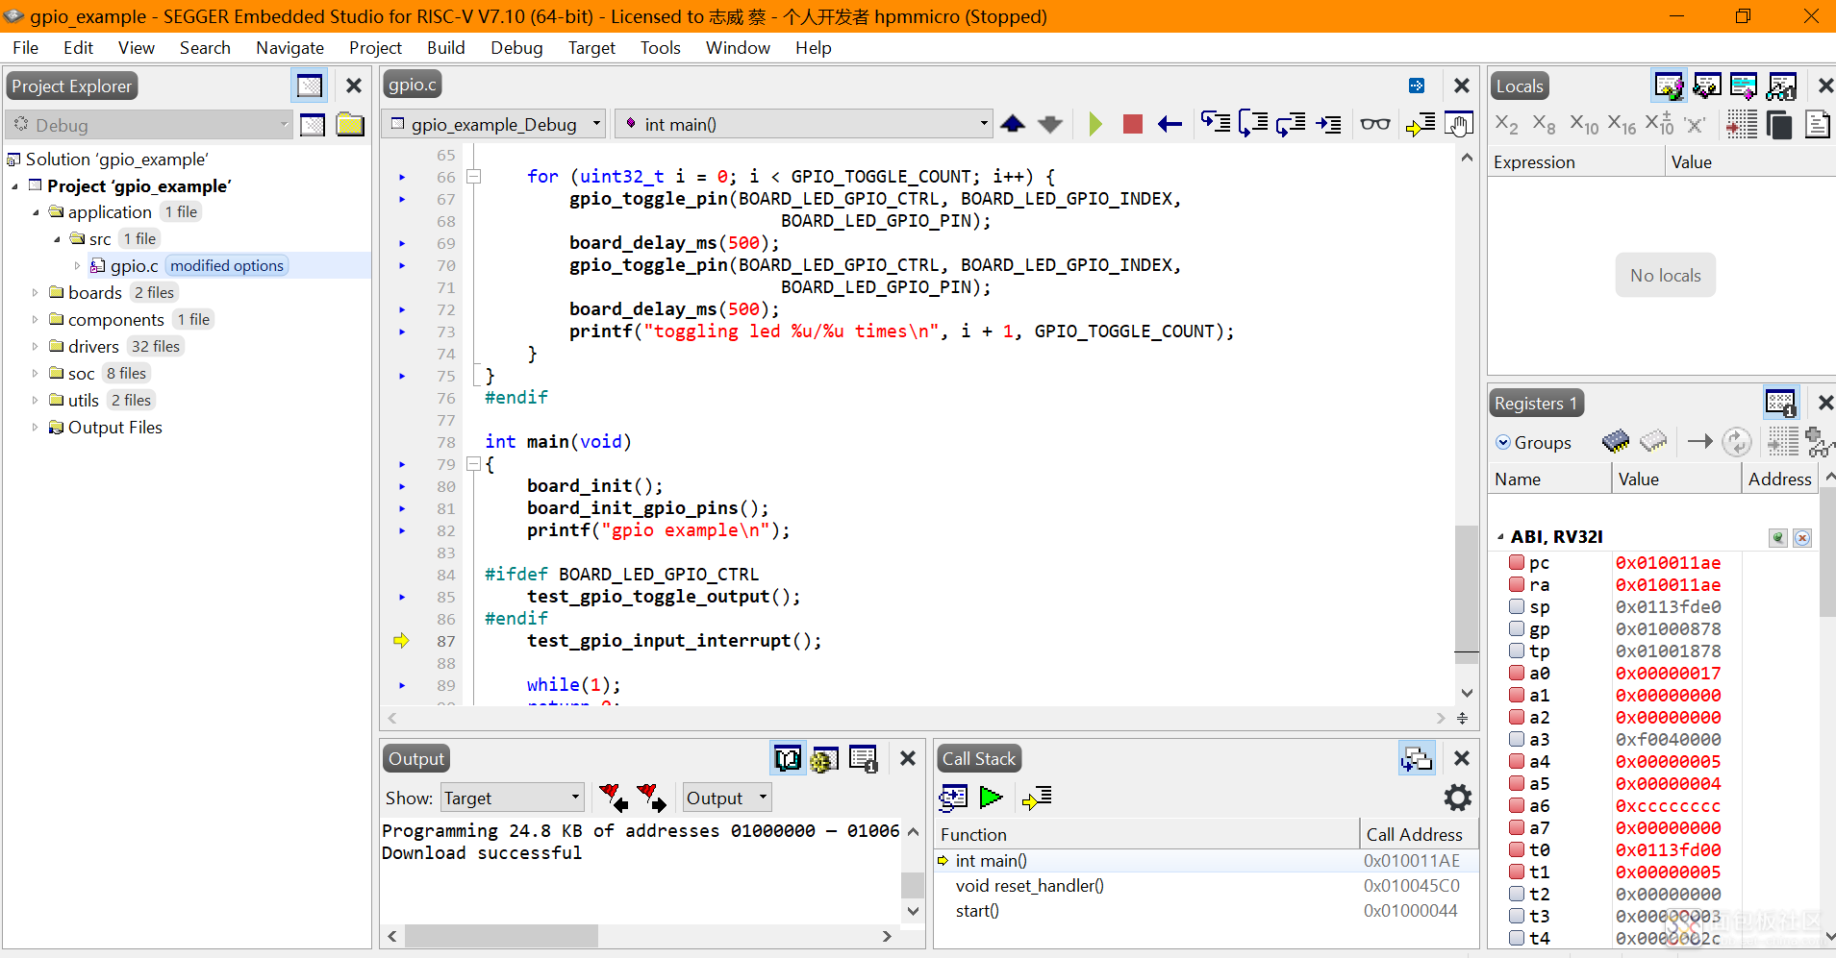The height and width of the screenshot is (958, 1836).
Task: Click the hand-over-window icon in editor toolbar
Action: coord(1459,124)
